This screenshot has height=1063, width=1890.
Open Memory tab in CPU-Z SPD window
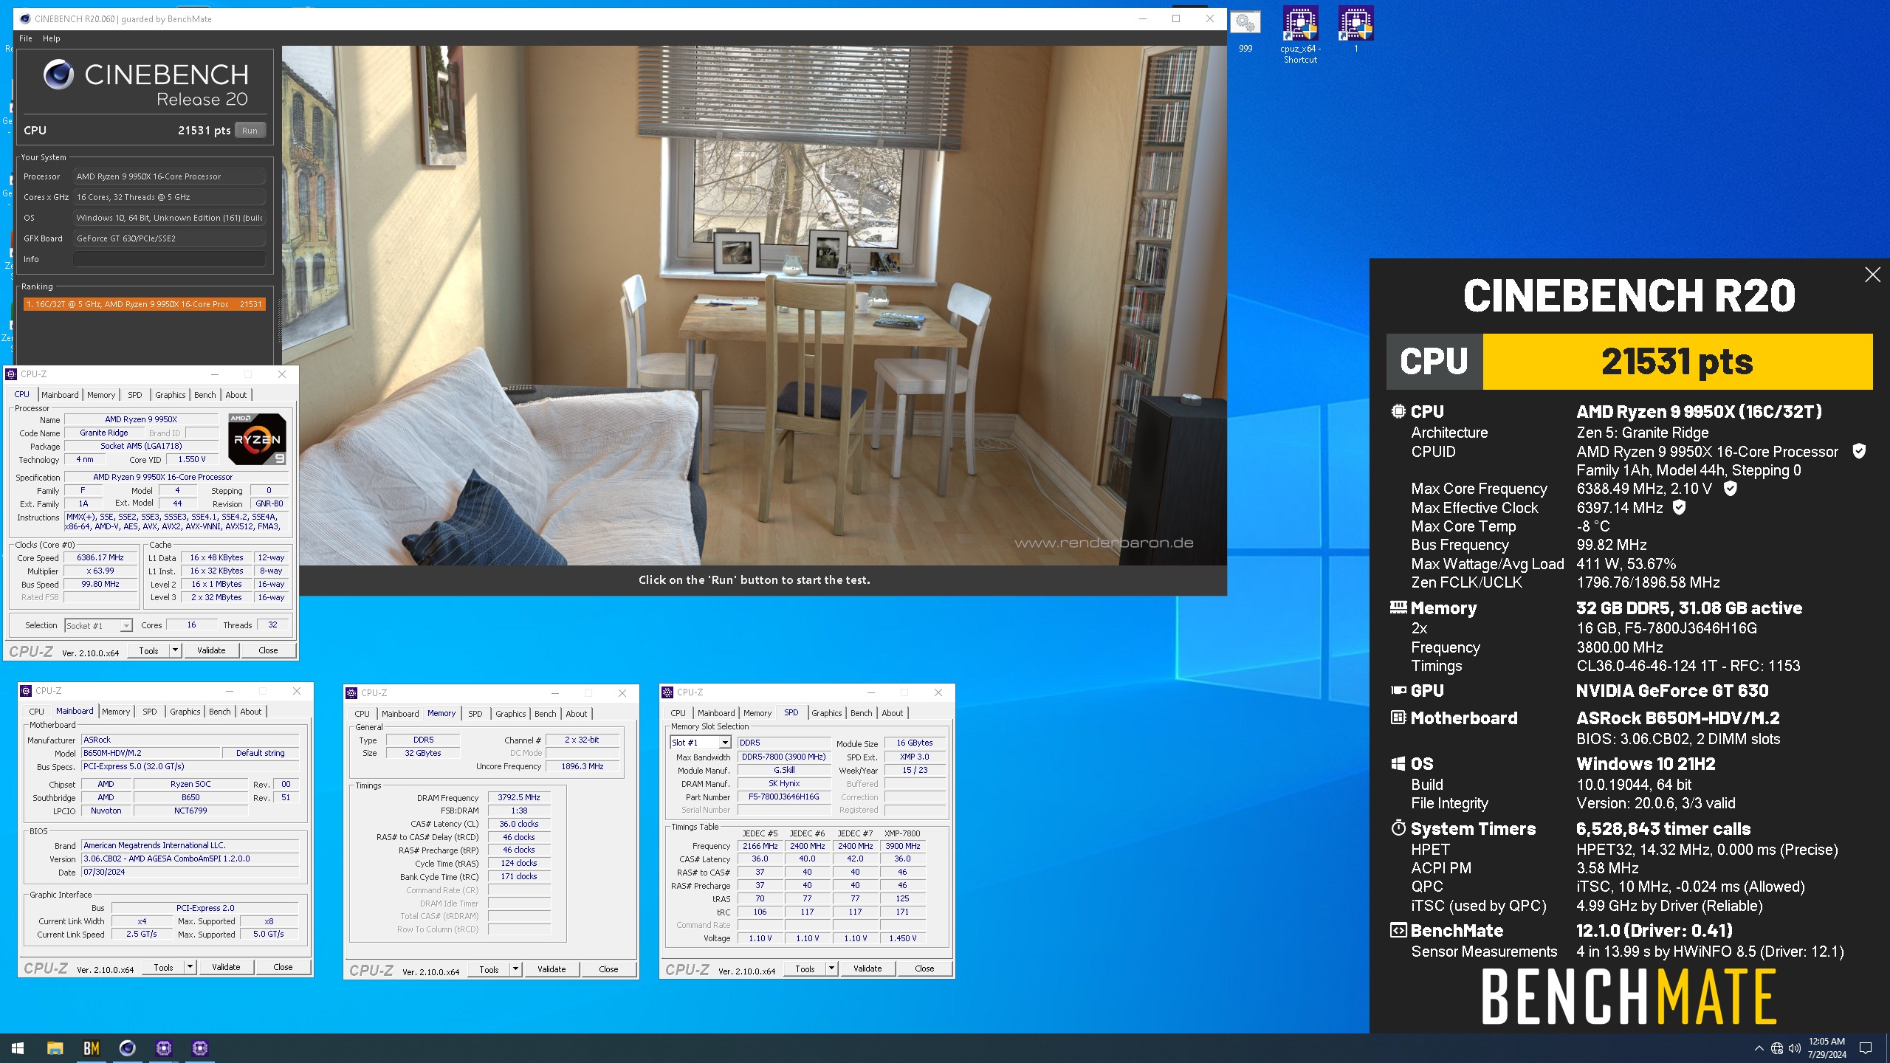point(757,713)
